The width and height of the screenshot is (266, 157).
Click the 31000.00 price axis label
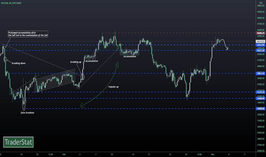coord(261,121)
